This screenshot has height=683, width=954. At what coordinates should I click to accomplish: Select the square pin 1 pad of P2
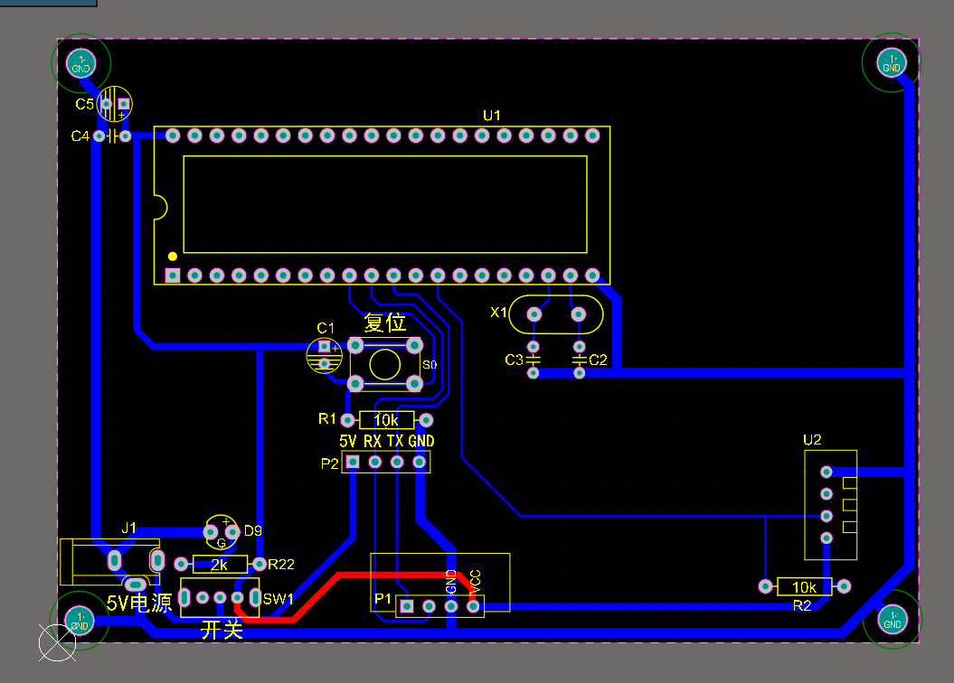click(x=353, y=463)
